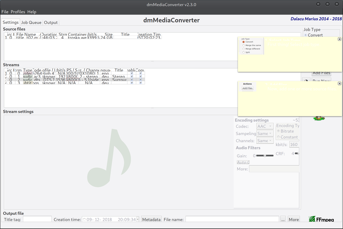Click the '6 - 5.1(side' channels cell
The image size is (343, 229).
pos(89,80)
